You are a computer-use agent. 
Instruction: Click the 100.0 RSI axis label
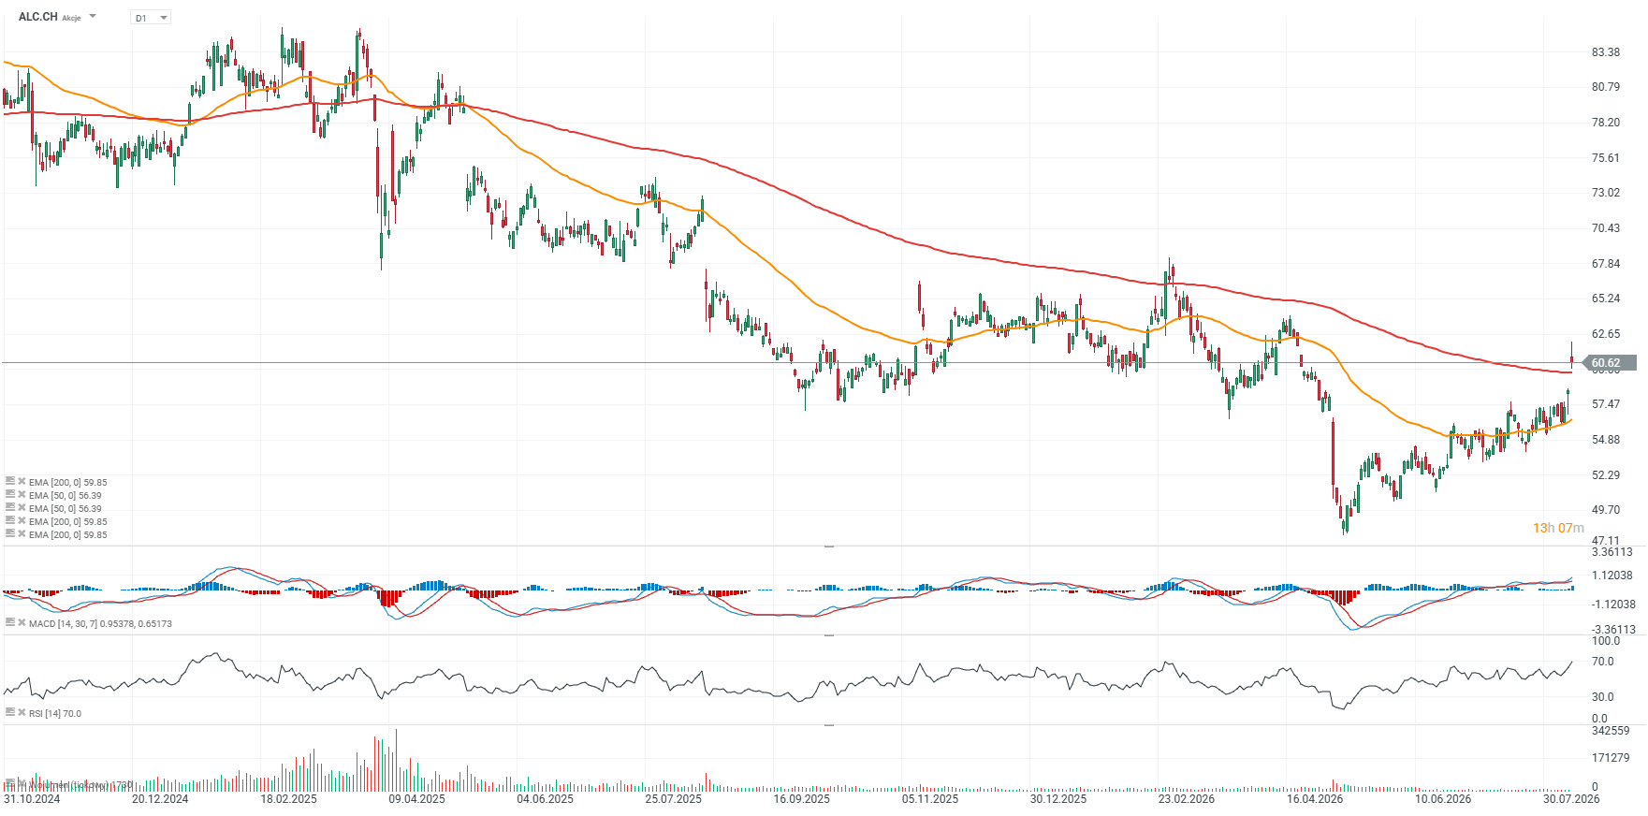click(x=1606, y=641)
